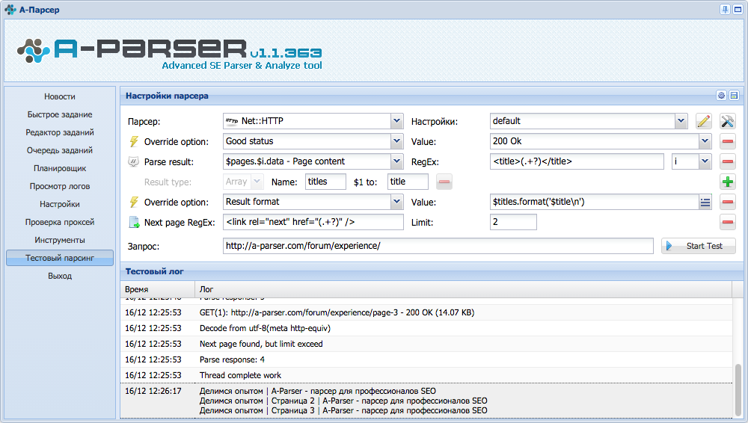Open Проверка проксей

click(60, 222)
